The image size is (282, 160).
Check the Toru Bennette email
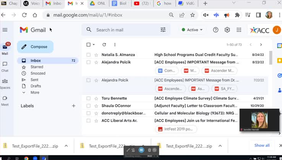point(88,98)
